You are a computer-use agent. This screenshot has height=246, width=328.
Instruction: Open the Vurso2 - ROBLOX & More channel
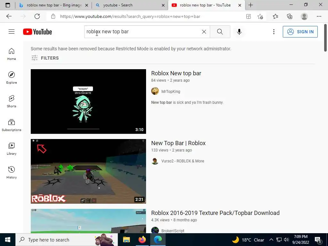(183, 161)
